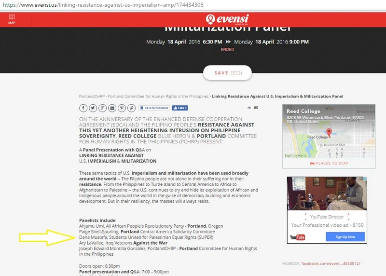This screenshot has width=386, height=276.
Task: Click 'LINKING RESISTANCE AGAINST' heading line
Action: pyautogui.click(x=111, y=155)
